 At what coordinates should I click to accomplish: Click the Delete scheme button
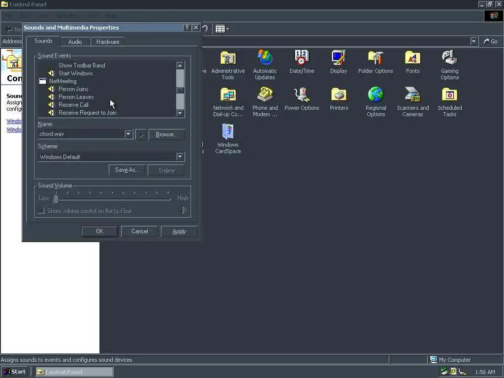(x=166, y=170)
